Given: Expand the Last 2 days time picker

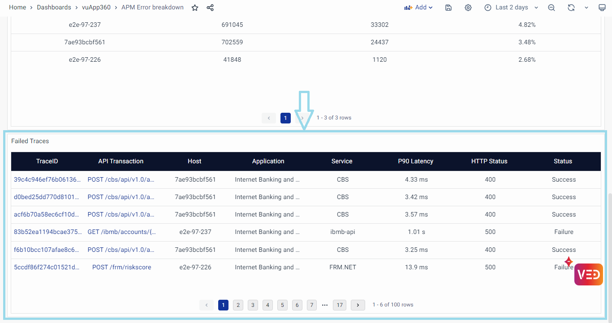Looking at the screenshot, I should pyautogui.click(x=511, y=8).
